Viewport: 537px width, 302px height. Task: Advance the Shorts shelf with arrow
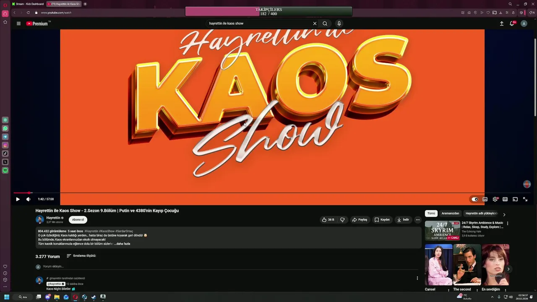click(508, 269)
